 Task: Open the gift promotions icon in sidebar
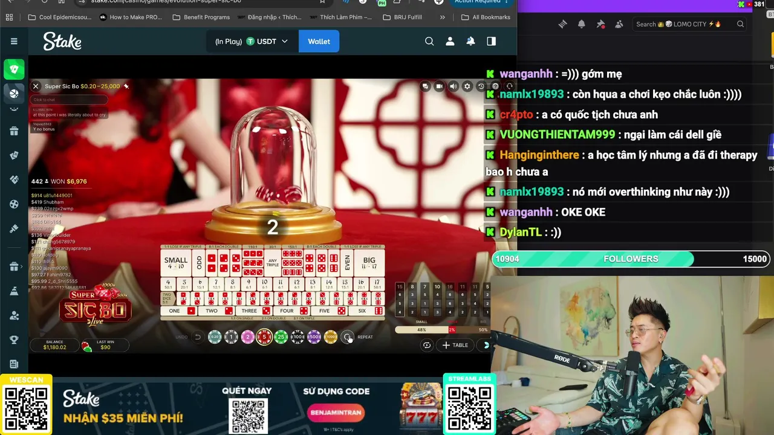click(x=14, y=130)
